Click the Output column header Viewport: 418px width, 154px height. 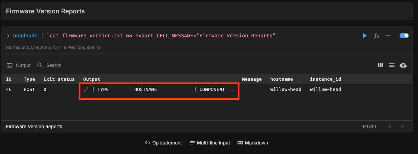(x=92, y=79)
